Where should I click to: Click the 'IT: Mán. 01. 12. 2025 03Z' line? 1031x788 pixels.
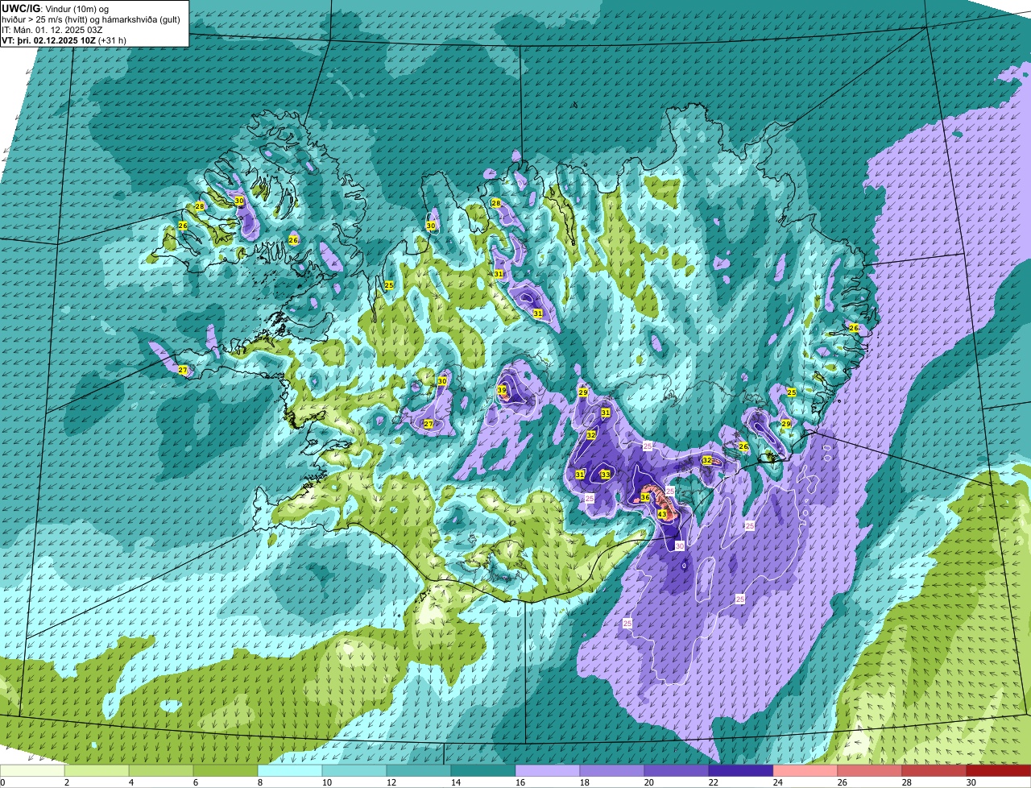click(52, 29)
